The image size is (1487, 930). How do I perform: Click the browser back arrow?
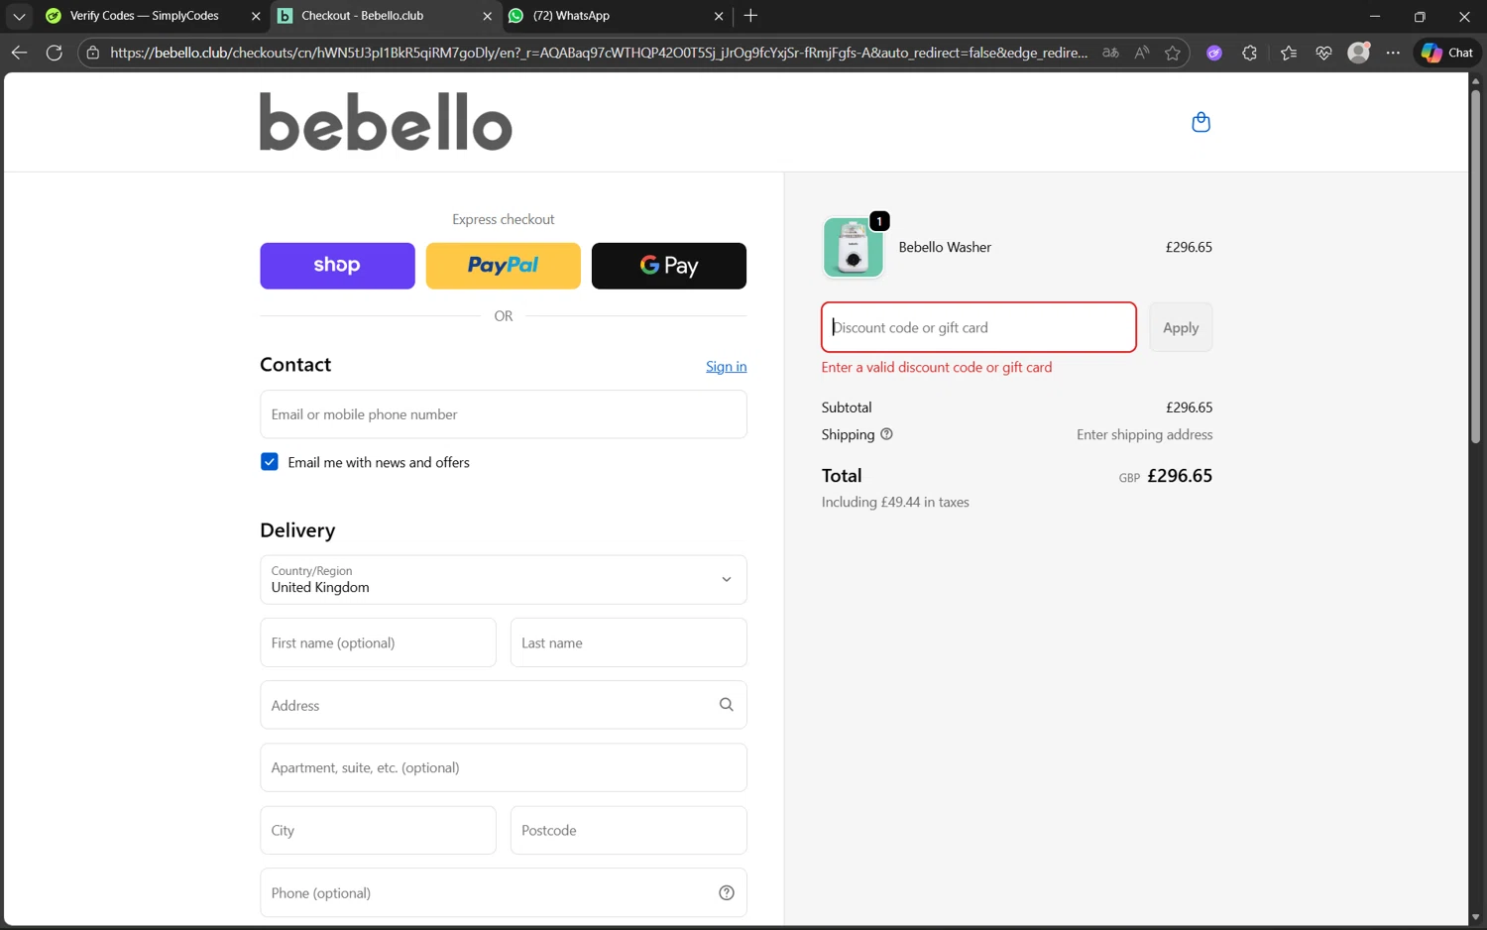(19, 53)
